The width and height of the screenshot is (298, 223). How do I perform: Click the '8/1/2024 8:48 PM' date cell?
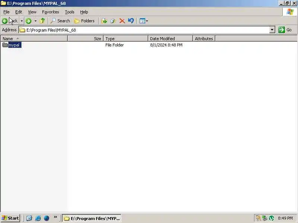pos(166,45)
